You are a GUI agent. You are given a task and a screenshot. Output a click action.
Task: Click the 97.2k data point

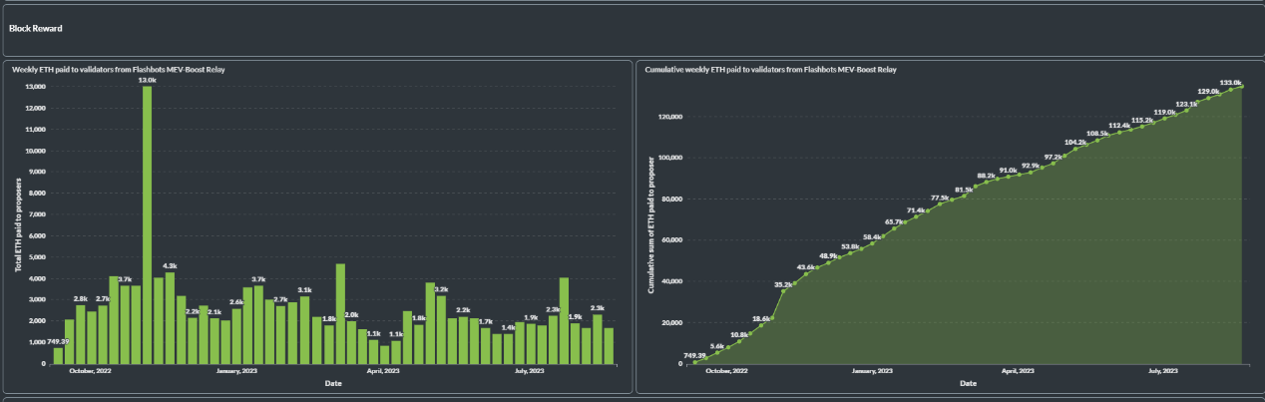[1052, 164]
